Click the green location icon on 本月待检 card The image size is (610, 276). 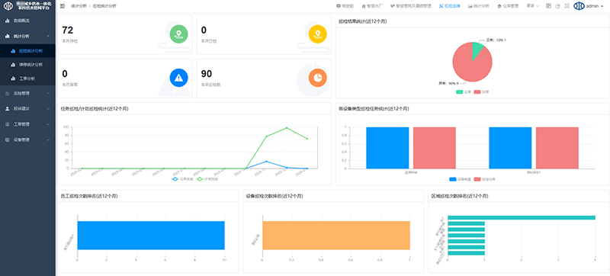(178, 34)
